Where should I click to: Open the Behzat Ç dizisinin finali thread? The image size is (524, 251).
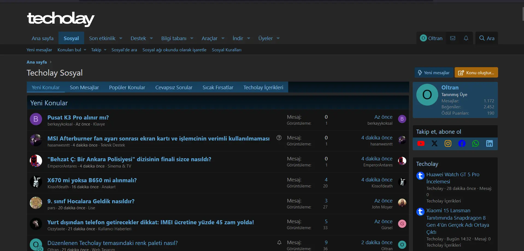(x=129, y=159)
